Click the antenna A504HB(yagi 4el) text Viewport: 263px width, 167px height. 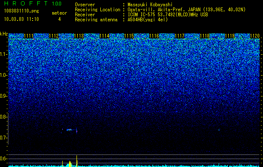click(148, 20)
